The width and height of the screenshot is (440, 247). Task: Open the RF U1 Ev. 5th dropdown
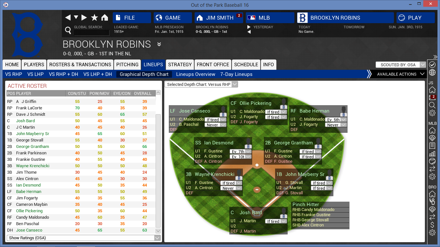(x=336, y=120)
